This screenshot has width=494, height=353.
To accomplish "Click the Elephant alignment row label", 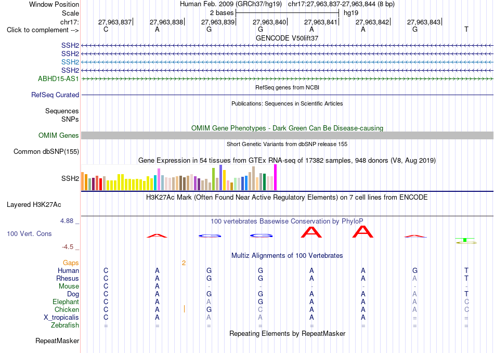I will (x=66, y=302).
